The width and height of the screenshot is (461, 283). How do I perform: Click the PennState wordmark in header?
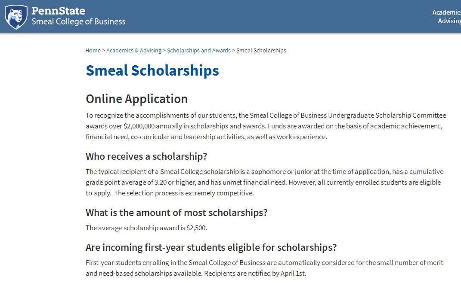coord(58,11)
